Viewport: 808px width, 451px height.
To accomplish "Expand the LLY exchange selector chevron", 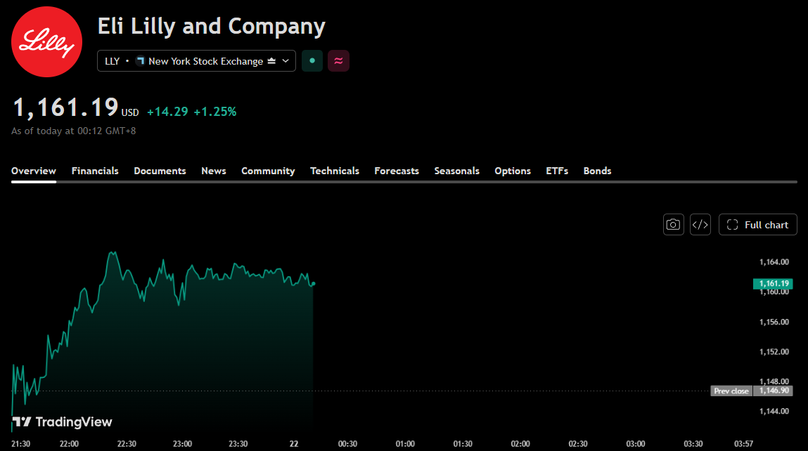I will click(286, 60).
